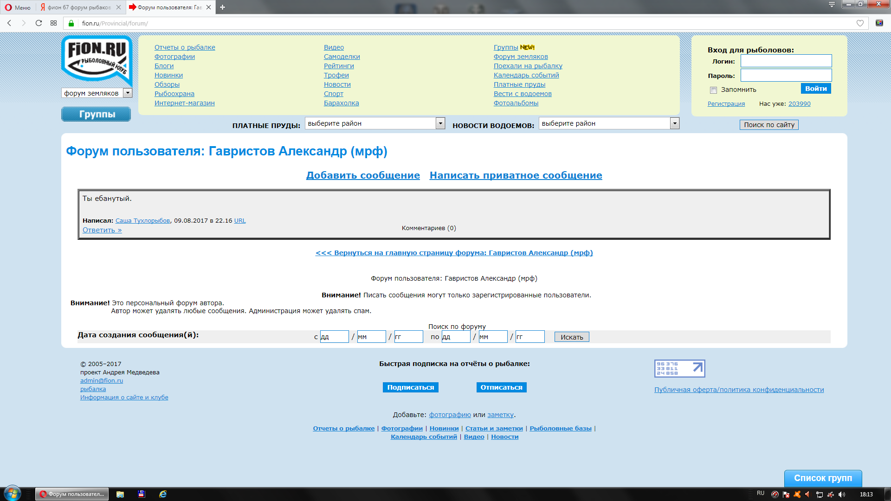Open the 'Самоделки' link
This screenshot has height=501, width=891.
(x=342, y=57)
